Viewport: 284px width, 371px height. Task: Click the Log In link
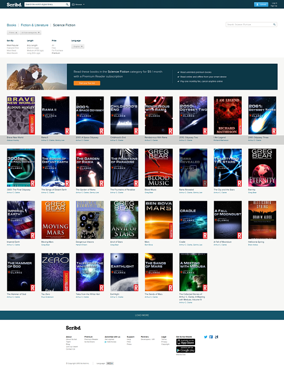tap(274, 3)
